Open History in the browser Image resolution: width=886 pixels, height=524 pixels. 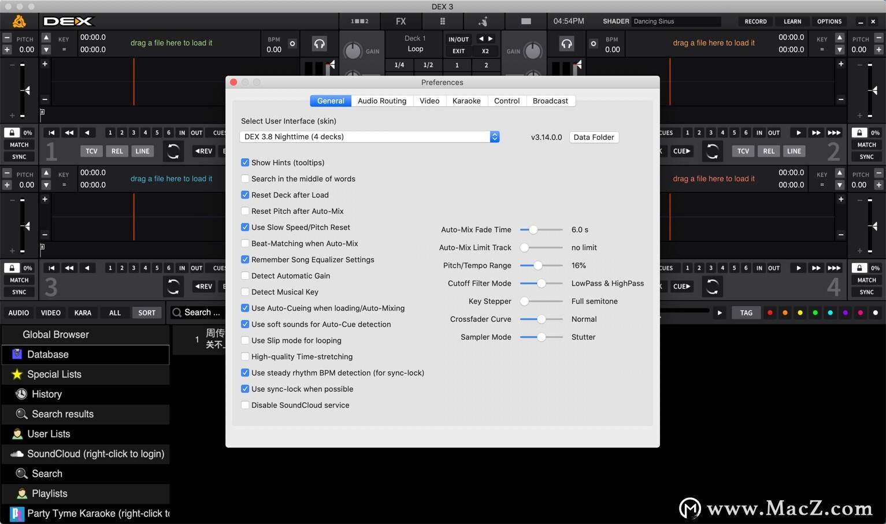click(x=86, y=395)
